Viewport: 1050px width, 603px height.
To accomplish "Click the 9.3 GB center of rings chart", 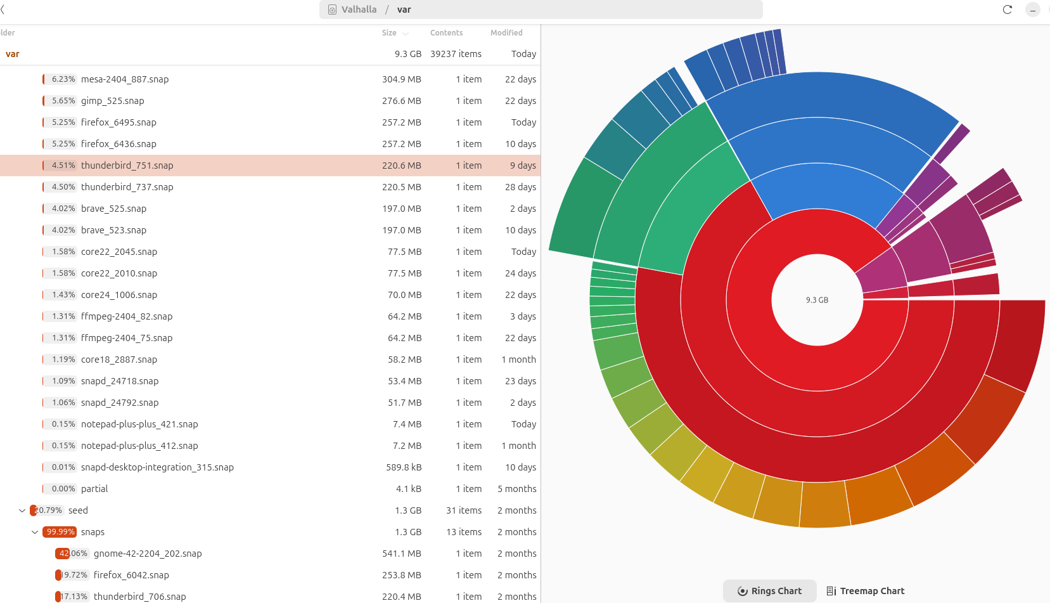I will click(x=817, y=300).
